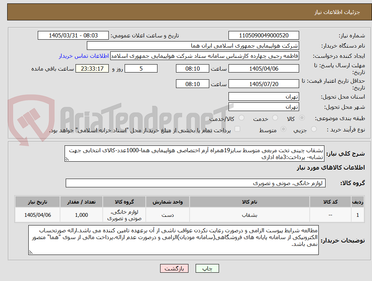
Task: Click the بازگشت back button
Action: [x=174, y=269]
